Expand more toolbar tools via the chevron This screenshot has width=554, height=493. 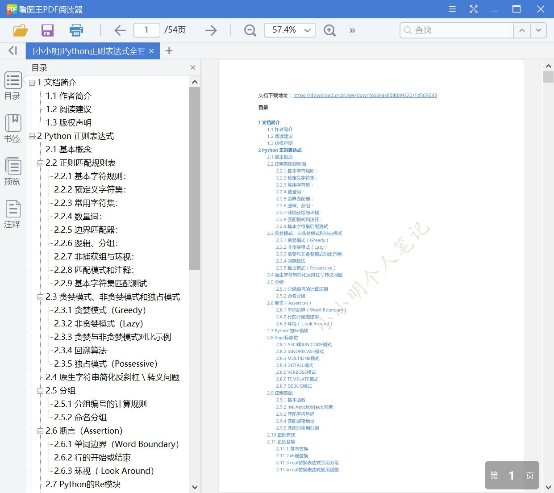click(352, 30)
